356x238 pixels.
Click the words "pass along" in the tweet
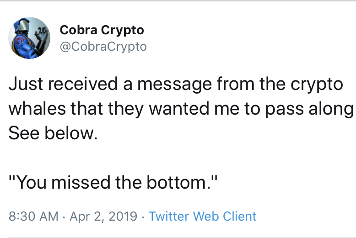pyautogui.click(x=309, y=109)
